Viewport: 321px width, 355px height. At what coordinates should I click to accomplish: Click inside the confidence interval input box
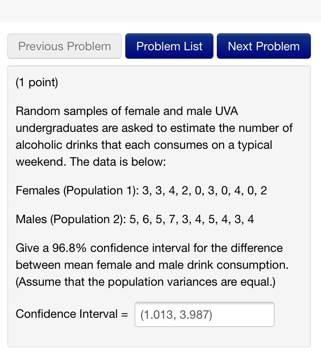coord(204,314)
